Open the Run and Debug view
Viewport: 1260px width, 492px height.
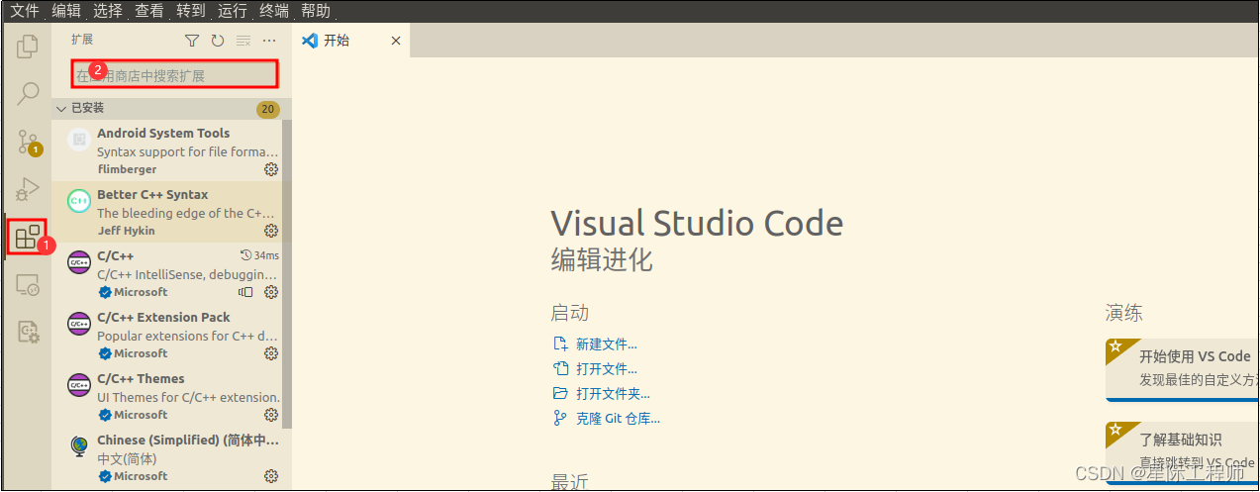[28, 189]
